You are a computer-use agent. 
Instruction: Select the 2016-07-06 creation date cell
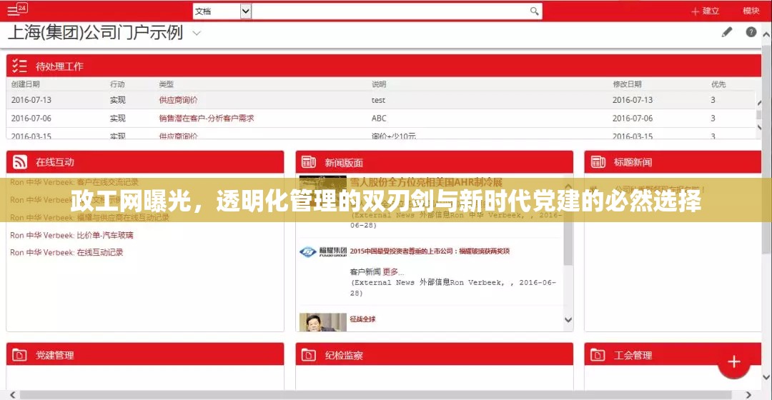point(31,118)
